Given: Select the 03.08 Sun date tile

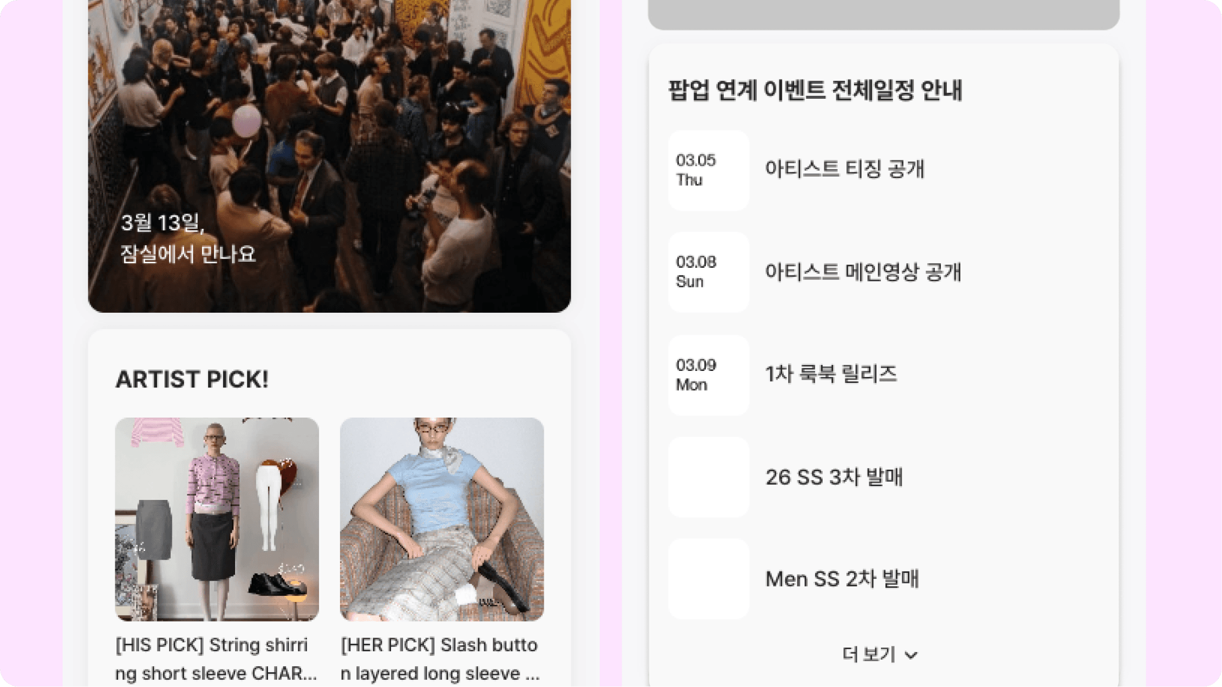Looking at the screenshot, I should 708,272.
